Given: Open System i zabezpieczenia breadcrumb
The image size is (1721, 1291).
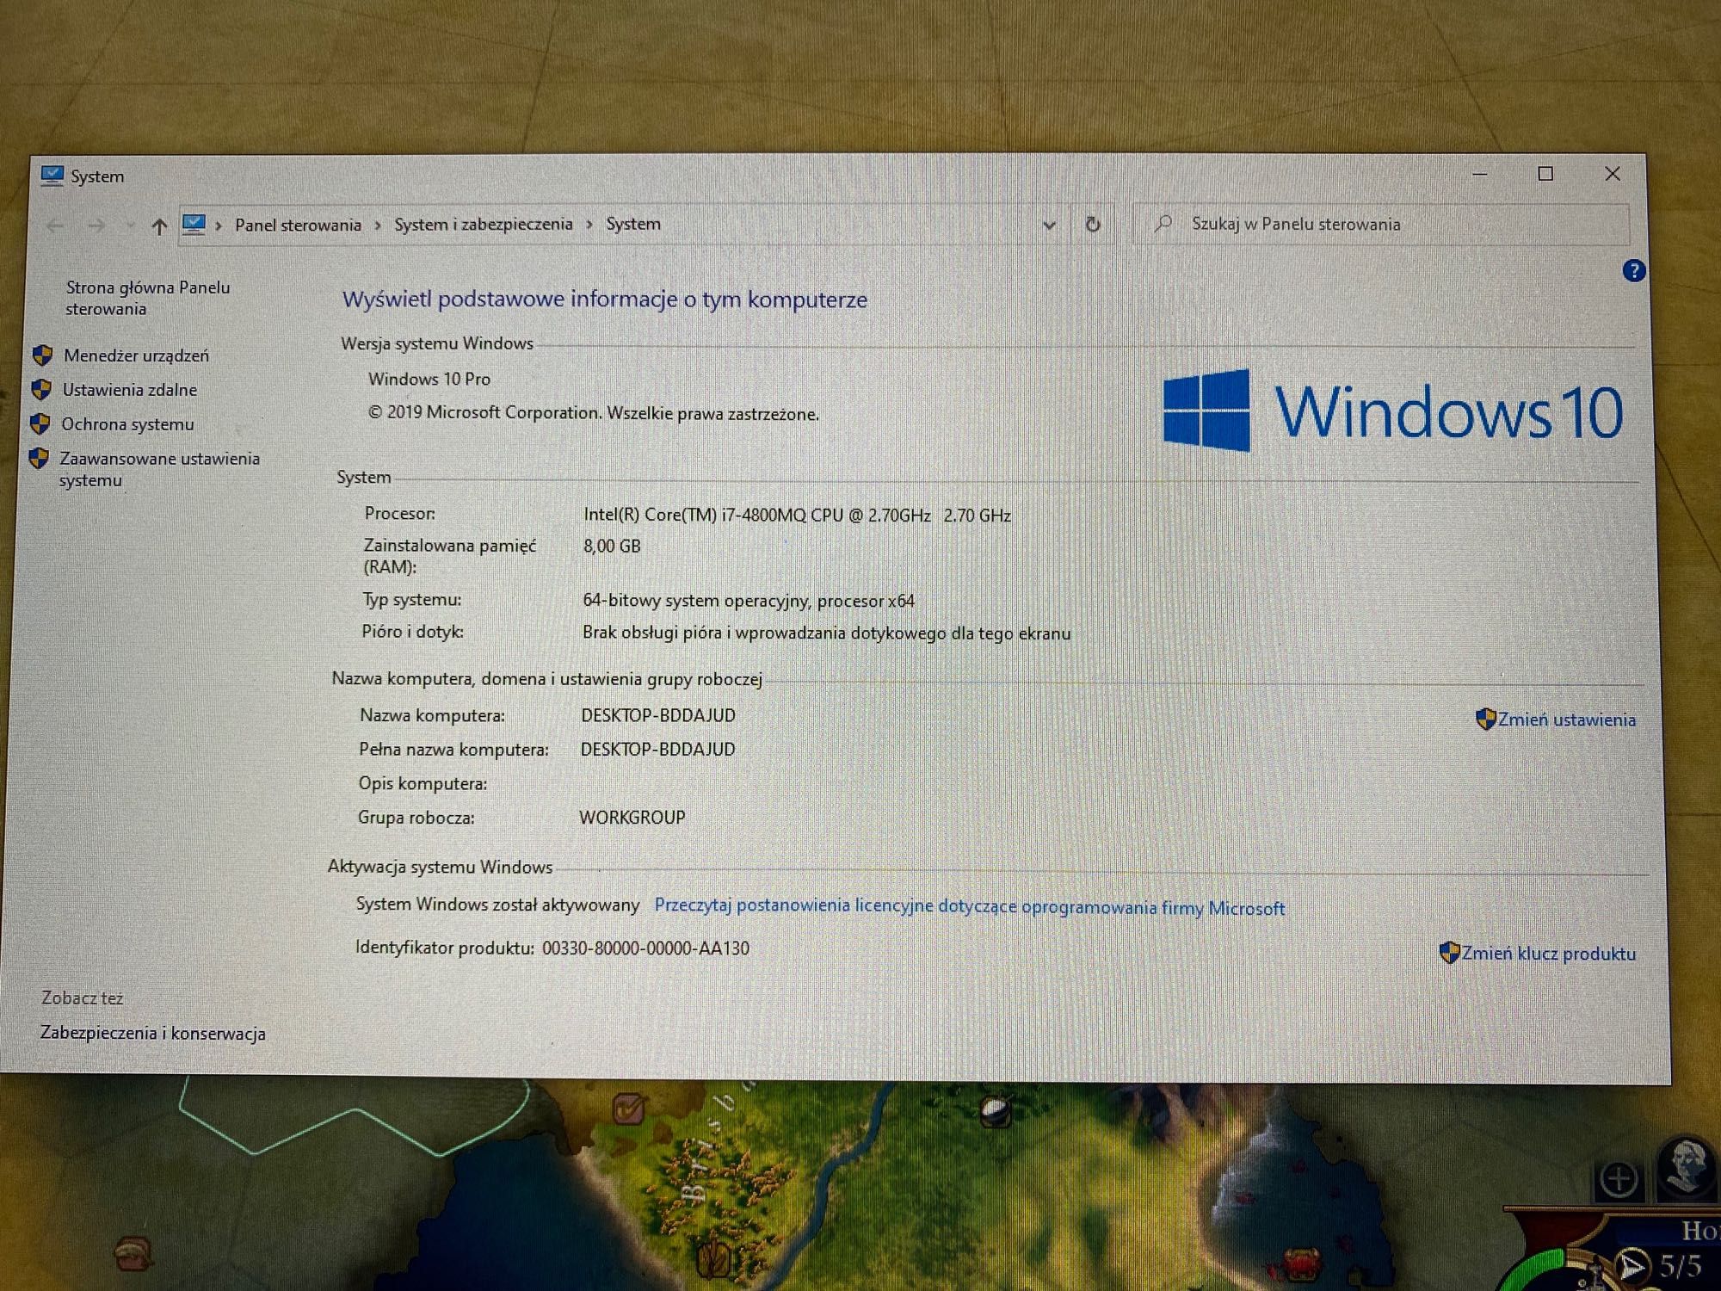Looking at the screenshot, I should click(x=484, y=224).
